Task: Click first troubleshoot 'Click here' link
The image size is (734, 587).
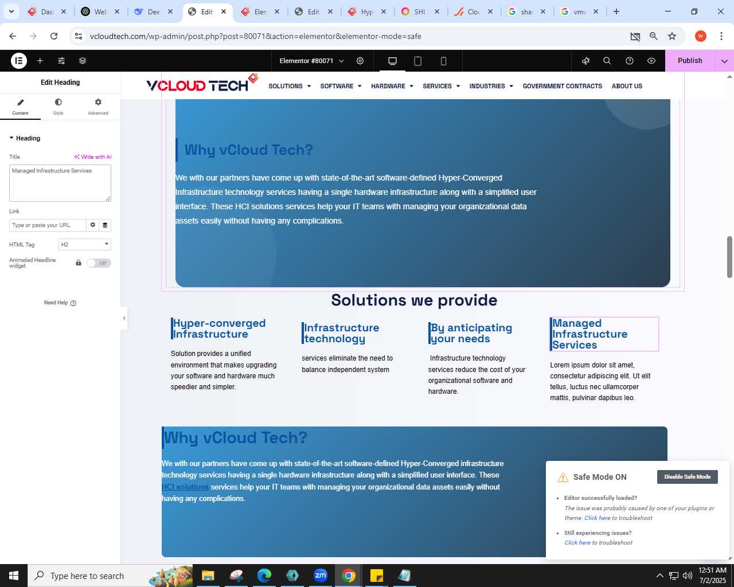Action: click(597, 518)
